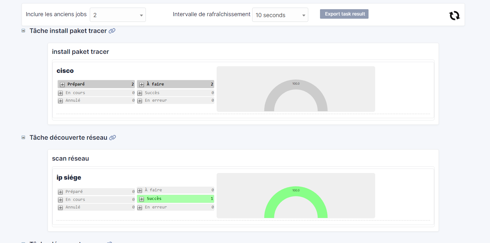
Task: Expand the Préparé row under cisco
Action: tap(62, 84)
